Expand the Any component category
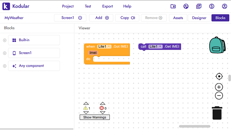Viewport: 231px width, 130px height. click(x=5, y=66)
